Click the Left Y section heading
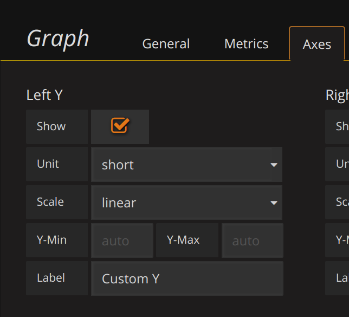This screenshot has height=317, width=349. tap(44, 95)
